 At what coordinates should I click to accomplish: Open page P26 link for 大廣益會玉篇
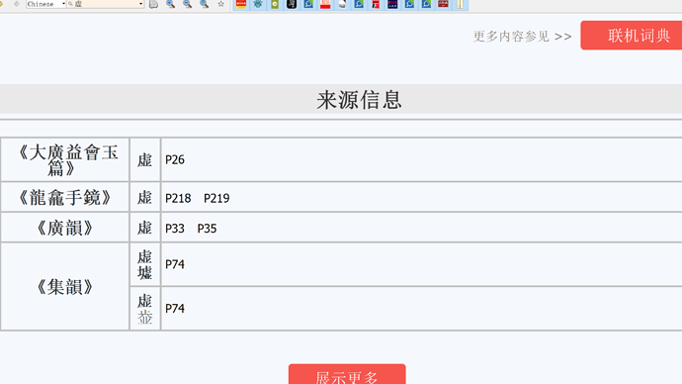[x=175, y=159]
